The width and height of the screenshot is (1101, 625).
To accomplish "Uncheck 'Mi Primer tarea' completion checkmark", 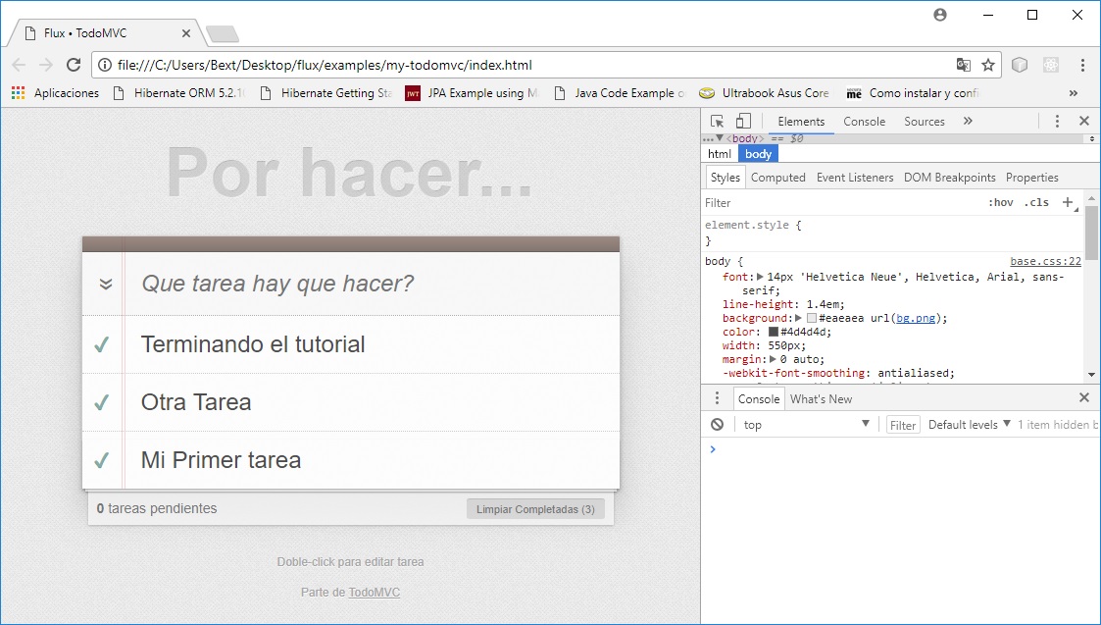I will point(102,459).
